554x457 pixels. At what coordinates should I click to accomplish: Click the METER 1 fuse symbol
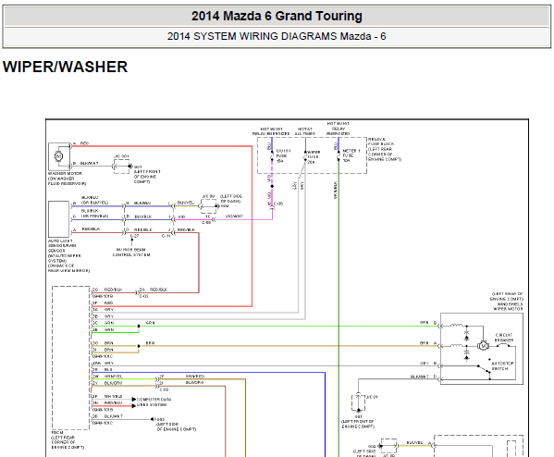[x=339, y=155]
